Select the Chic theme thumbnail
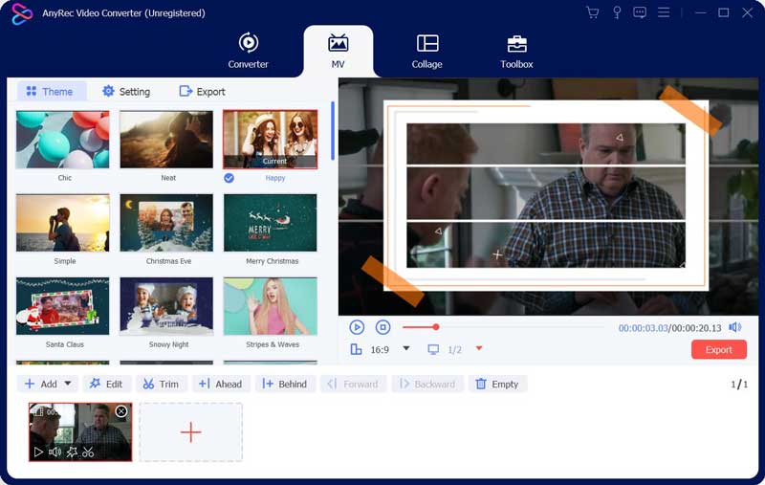The width and height of the screenshot is (765, 485). 63,140
